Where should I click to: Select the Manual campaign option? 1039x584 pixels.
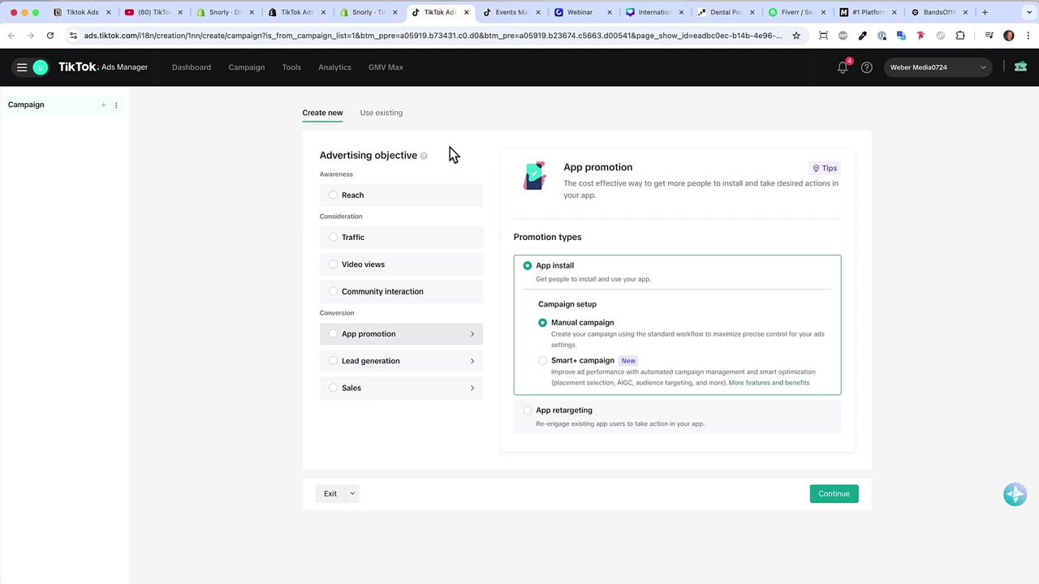click(543, 323)
